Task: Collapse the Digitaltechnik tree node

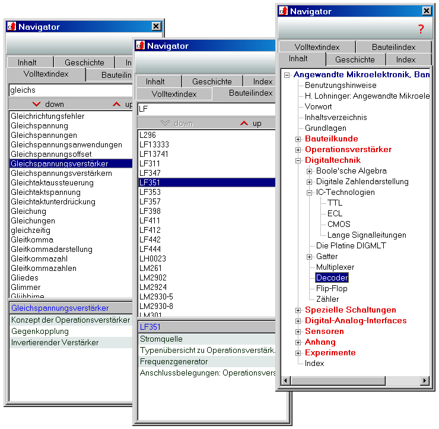Action: (298, 160)
